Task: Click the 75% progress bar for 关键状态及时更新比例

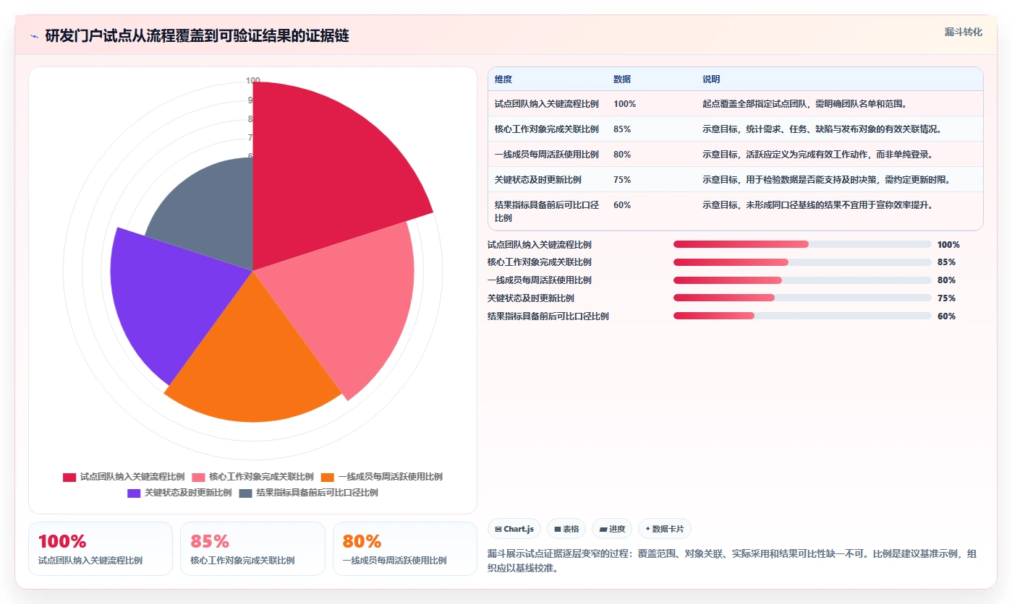Action: [x=802, y=298]
